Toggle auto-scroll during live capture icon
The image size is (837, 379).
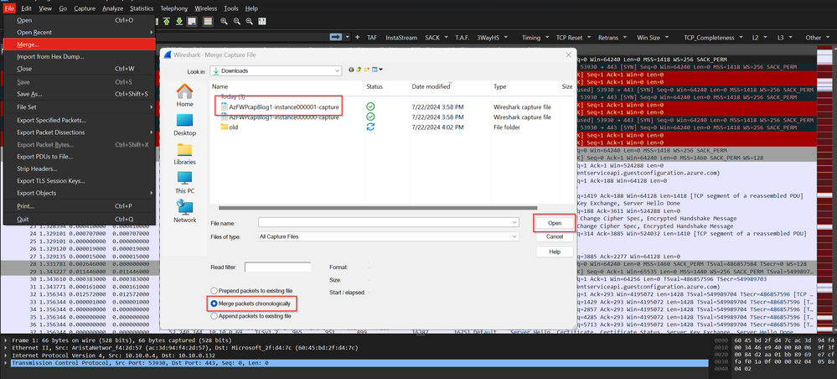[x=192, y=22]
